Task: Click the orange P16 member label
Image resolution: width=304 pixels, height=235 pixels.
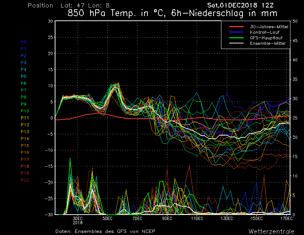Action: tap(25, 152)
